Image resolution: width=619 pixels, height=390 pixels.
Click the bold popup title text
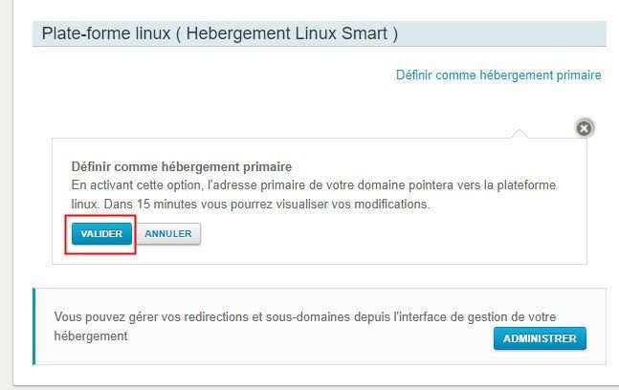(x=182, y=167)
